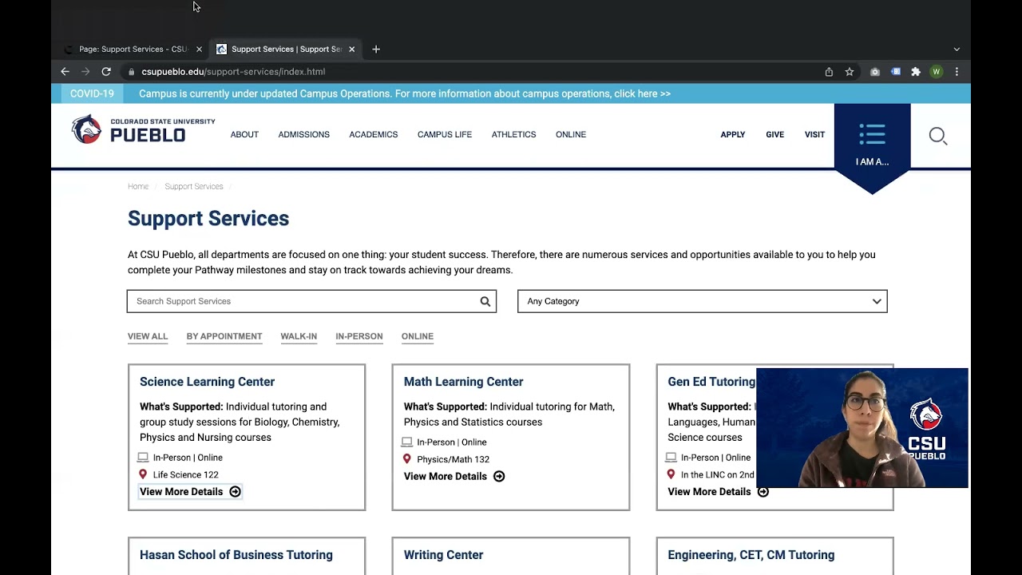Viewport: 1022px width, 575px height.
Task: Expand the tab search chevron
Action: (957, 49)
